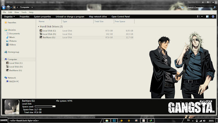
Task: Click the Local Disk (D:) drive icon in list
Action: coord(41,34)
